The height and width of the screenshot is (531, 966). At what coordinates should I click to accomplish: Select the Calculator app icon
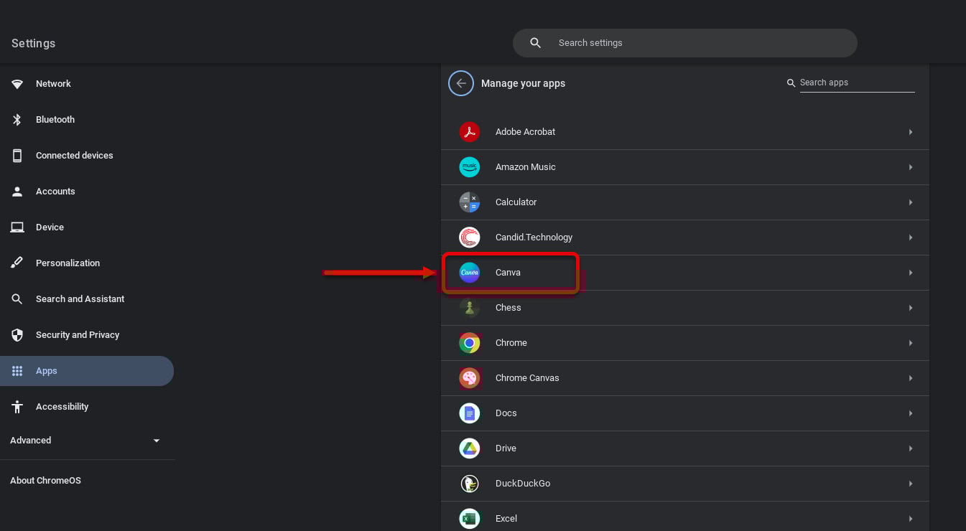pos(470,202)
